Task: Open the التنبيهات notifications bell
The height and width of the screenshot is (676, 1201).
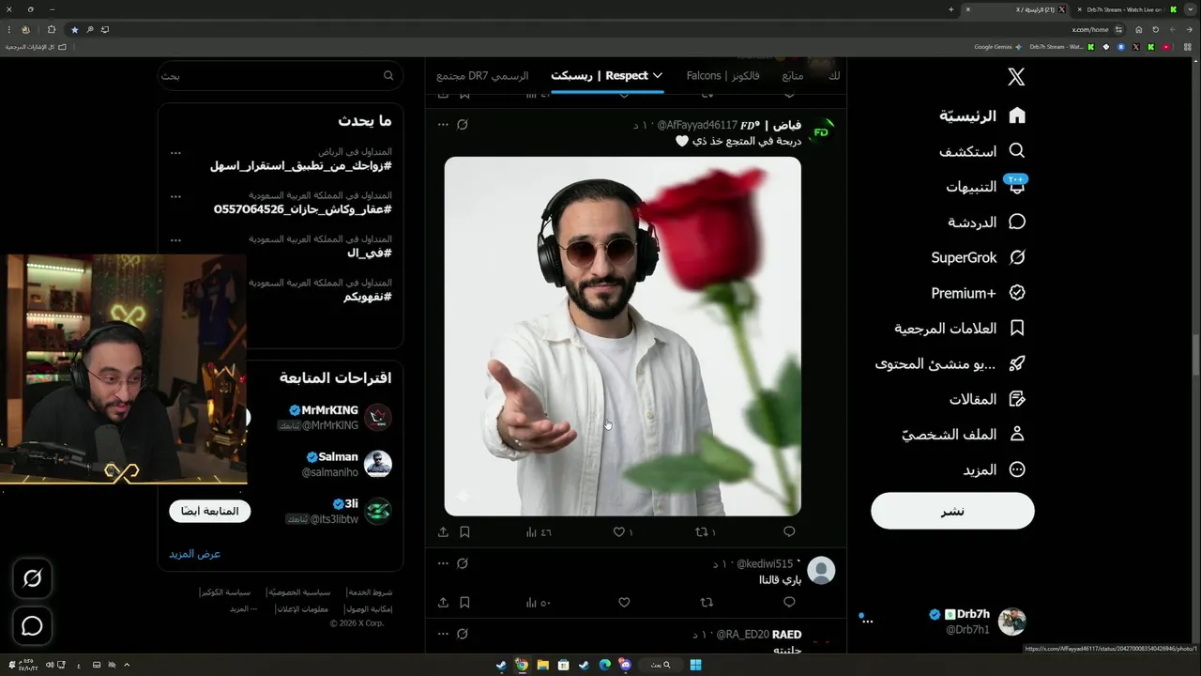Action: 986,187
